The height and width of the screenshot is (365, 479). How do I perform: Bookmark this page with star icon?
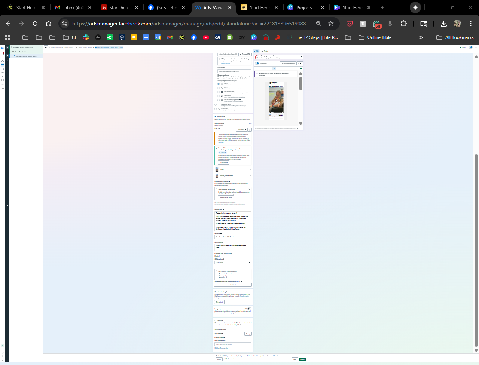[x=331, y=24]
